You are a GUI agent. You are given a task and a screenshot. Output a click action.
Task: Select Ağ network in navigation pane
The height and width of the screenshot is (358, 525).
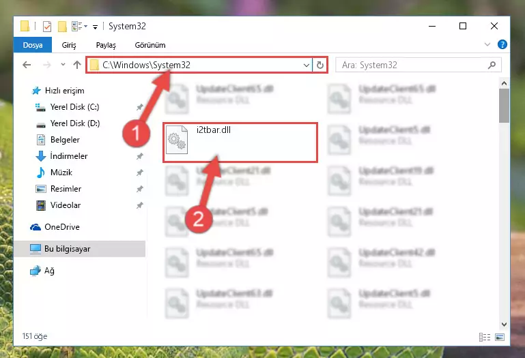[49, 271]
